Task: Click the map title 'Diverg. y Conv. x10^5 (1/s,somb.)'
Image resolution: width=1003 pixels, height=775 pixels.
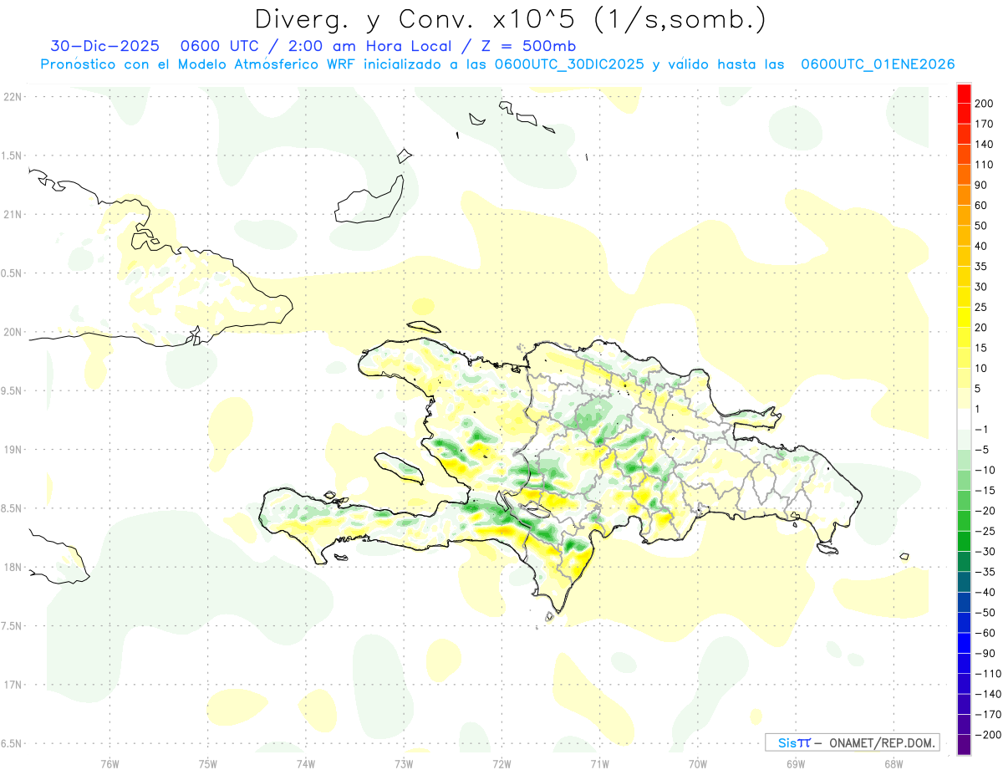Action: (510, 19)
